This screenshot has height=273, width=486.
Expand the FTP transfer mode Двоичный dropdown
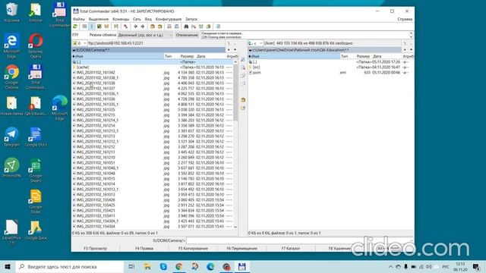[145, 35]
